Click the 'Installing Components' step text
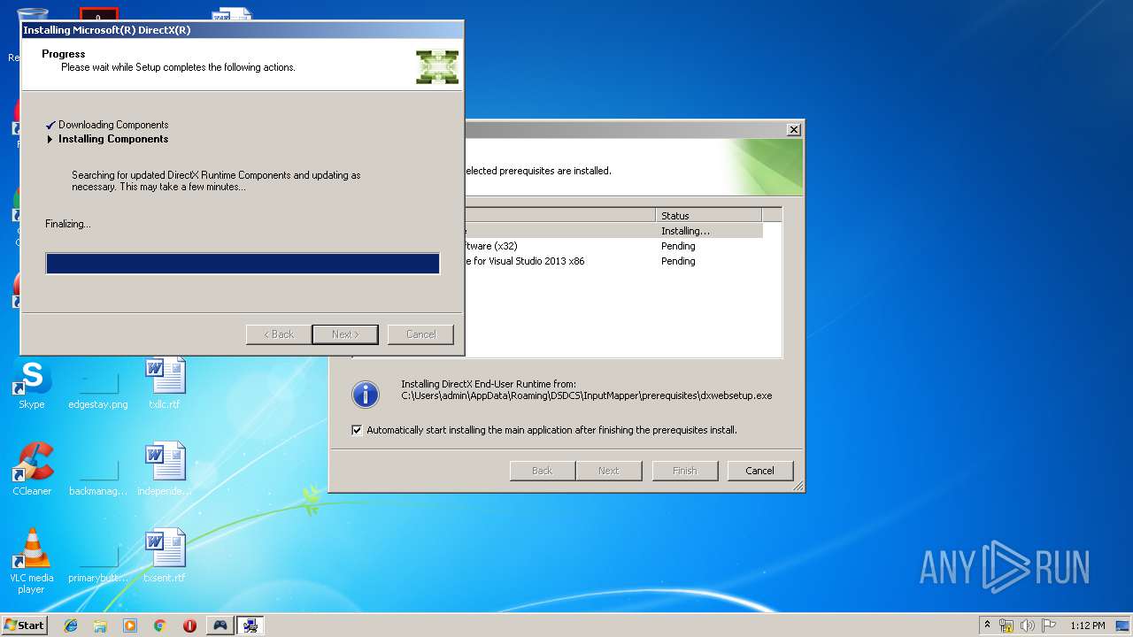1133x637 pixels. [x=113, y=139]
